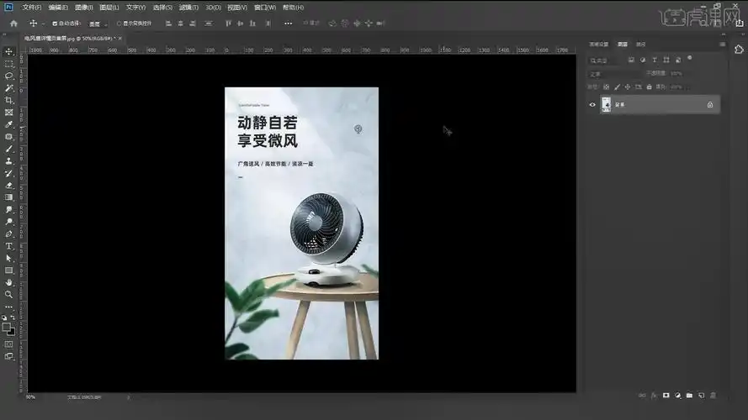Select the Lasso tool
Viewport: 748px width, 420px height.
9,76
